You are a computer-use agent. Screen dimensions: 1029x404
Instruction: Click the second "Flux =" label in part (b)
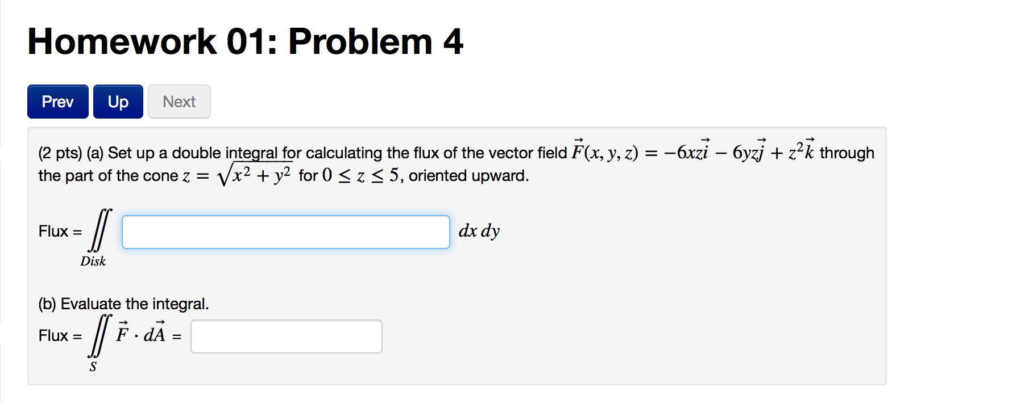(x=60, y=336)
